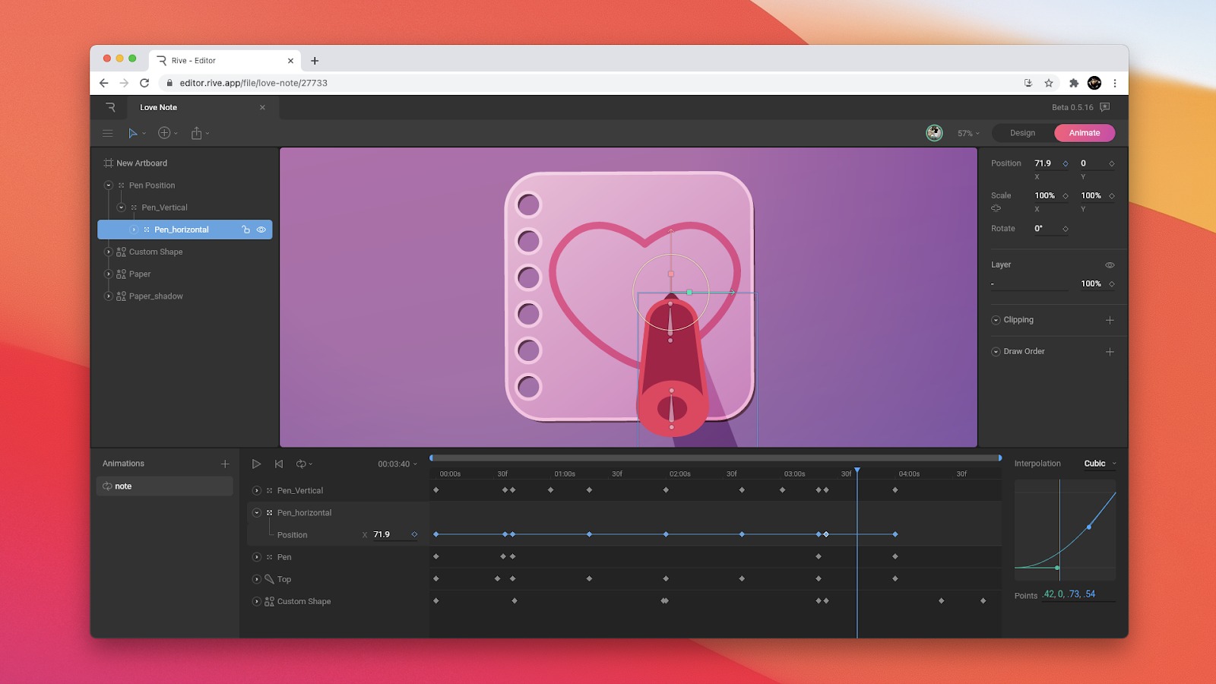Click the feedback icon beside Beta version

(1105, 107)
